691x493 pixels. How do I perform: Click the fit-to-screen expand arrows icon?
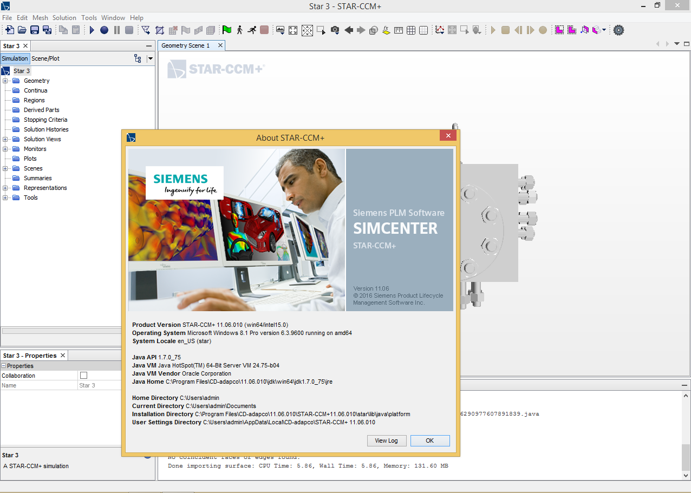click(293, 30)
